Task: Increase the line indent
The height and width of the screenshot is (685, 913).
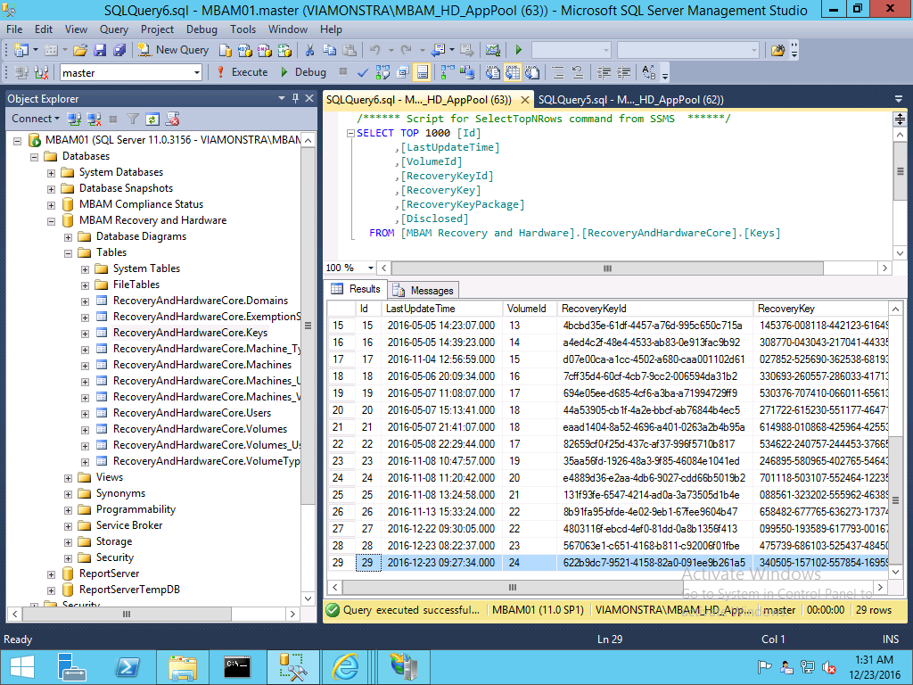Action: click(623, 72)
